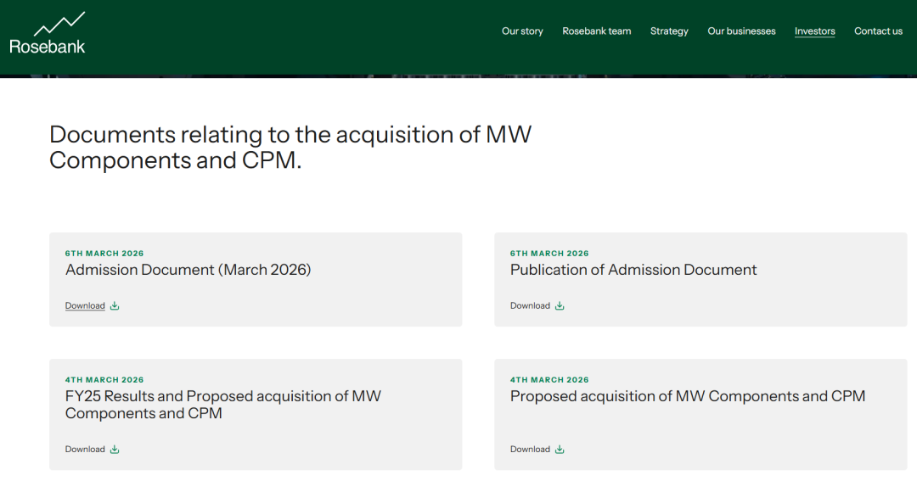Click Download link for Publication of Admission Document
Viewport: 917px width, 481px height.
(x=530, y=305)
